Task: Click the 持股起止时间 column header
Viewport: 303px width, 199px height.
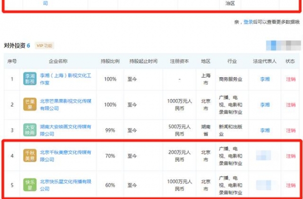Action: click(143, 61)
